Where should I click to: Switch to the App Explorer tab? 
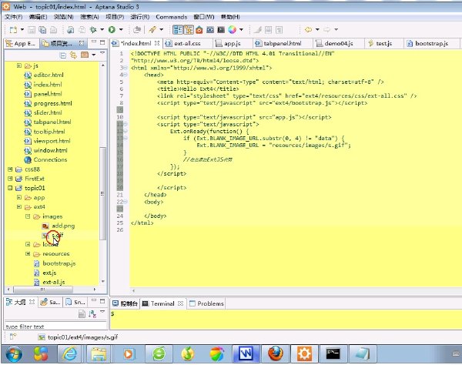(22, 44)
